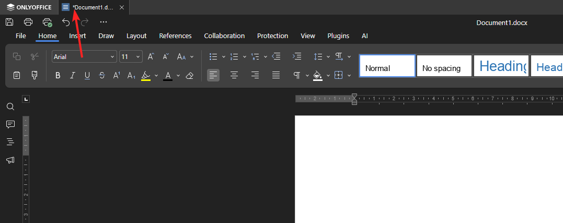The width and height of the screenshot is (563, 223).
Task: Open the Headings navigation panel icon
Action: (10, 142)
